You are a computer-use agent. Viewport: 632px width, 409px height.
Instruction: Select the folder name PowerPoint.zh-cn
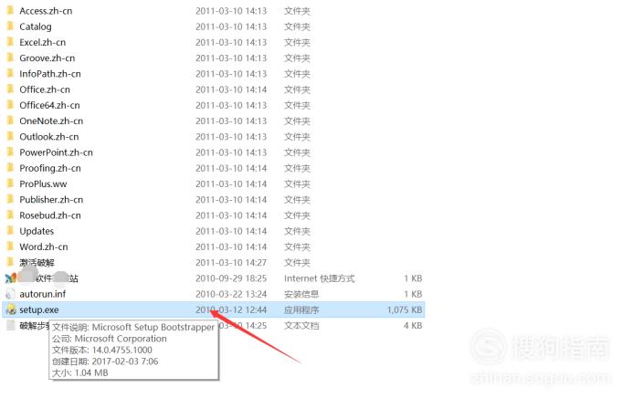[56, 152]
